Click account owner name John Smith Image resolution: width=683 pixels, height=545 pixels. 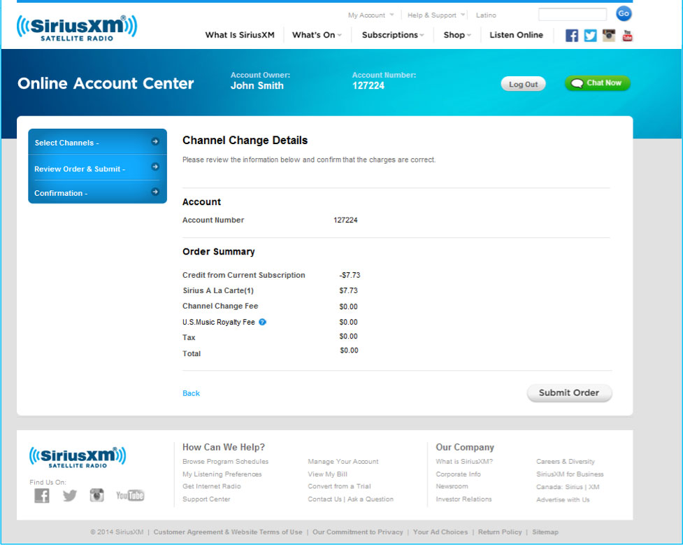[x=257, y=85]
